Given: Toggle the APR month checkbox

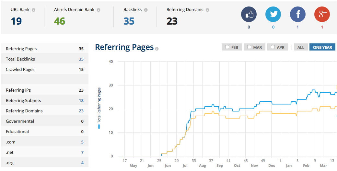Looking at the screenshot, I should 273,47.
